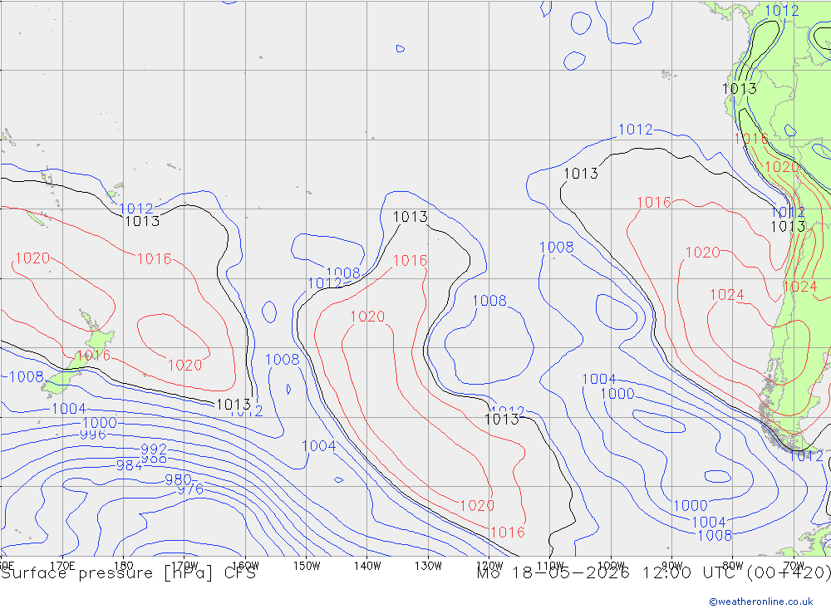This screenshot has height=609, width=831.
Task: Click the red 1024 label over the ocean
Action: 727,295
